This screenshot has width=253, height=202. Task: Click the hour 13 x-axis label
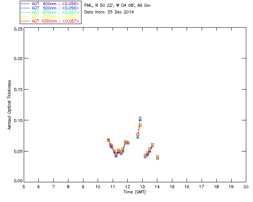click(142, 187)
